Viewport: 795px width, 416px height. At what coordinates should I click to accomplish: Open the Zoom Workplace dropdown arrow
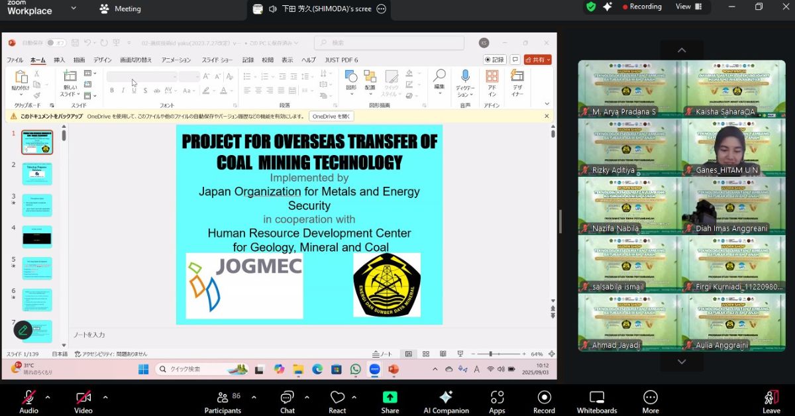[73, 9]
